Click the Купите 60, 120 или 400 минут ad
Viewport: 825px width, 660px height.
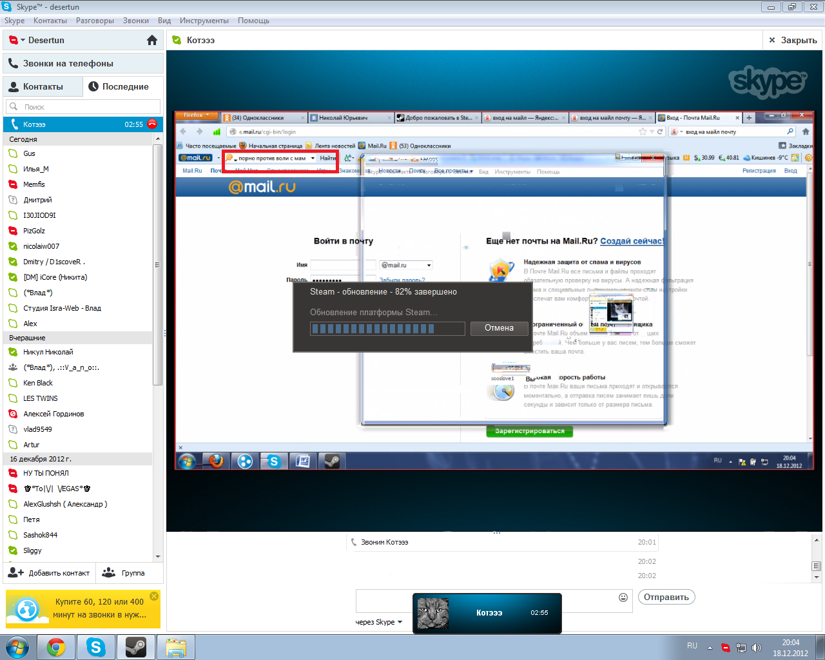click(x=83, y=608)
